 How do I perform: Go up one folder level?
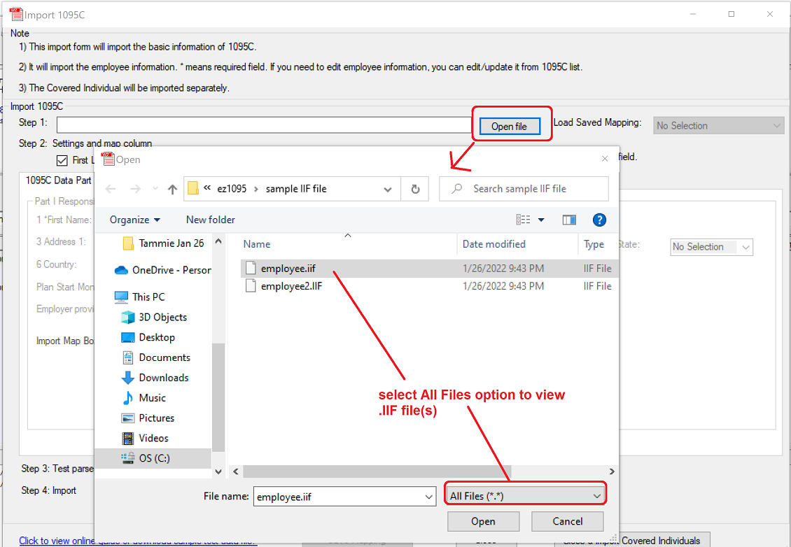(x=171, y=188)
